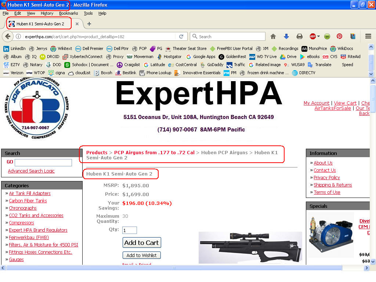Screen dimensions: 376x282
Task: Click the Qty input field
Action: tap(130, 230)
